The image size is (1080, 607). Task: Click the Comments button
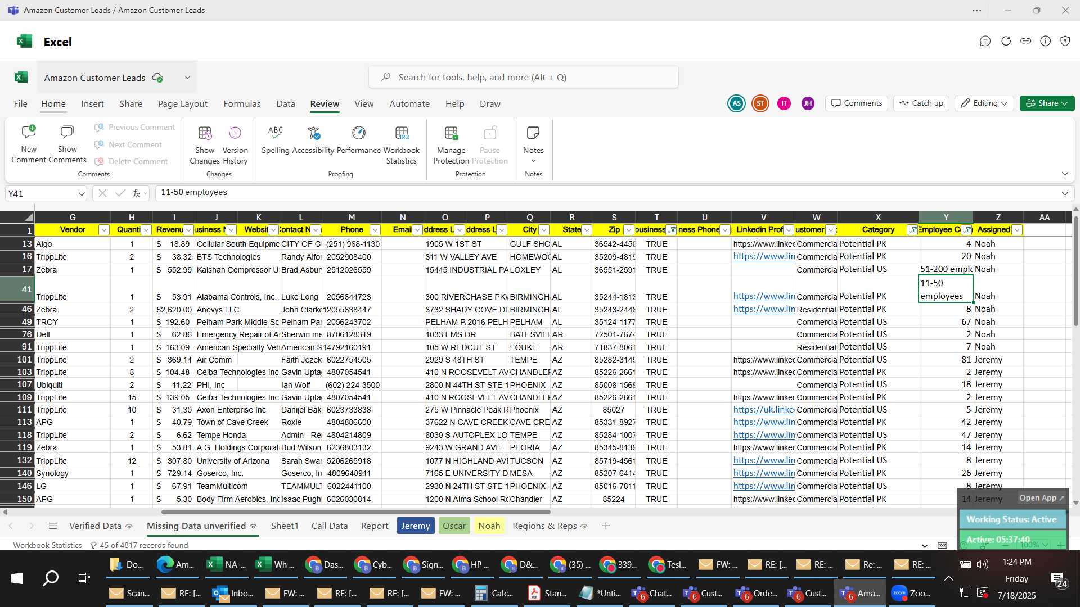coord(857,103)
